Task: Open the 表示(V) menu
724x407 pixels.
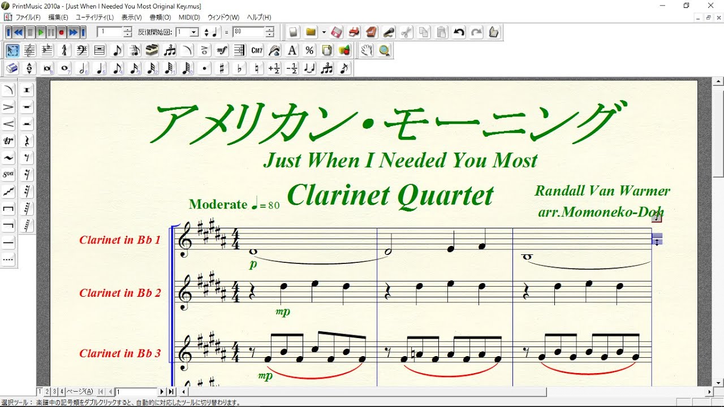Action: [x=132, y=18]
